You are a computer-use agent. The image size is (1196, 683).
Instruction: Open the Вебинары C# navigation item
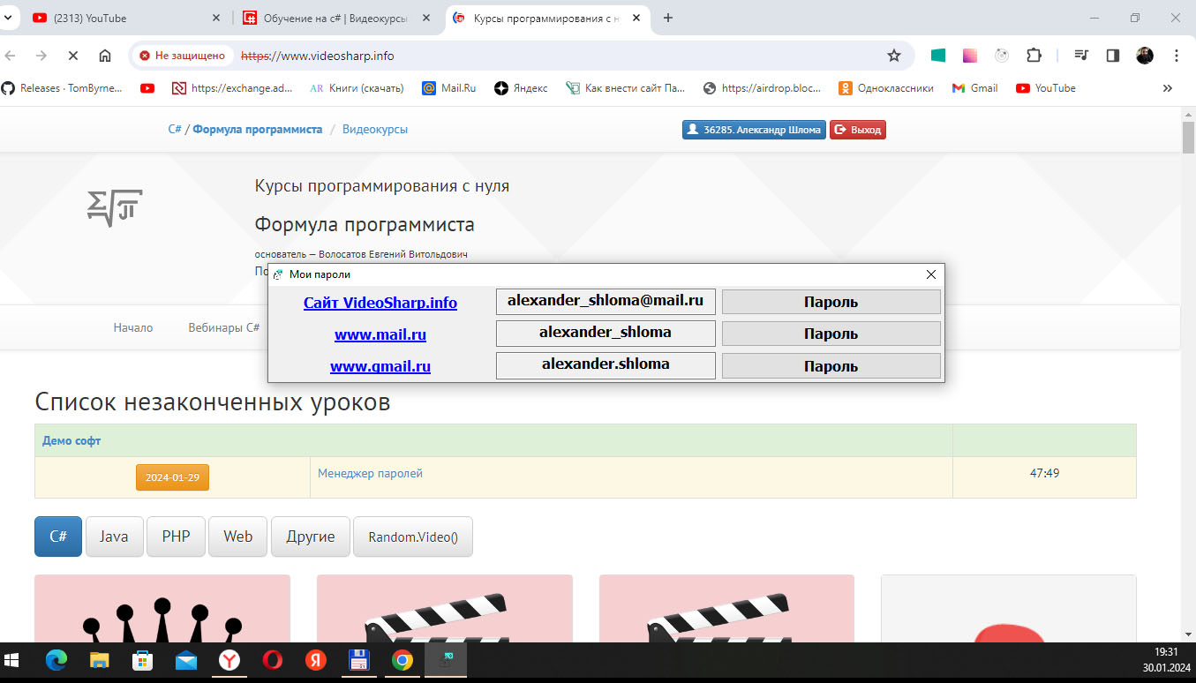click(223, 327)
